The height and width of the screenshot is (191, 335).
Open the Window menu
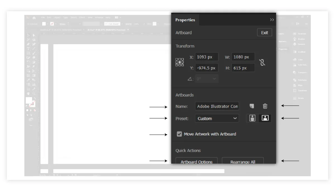click(x=99, y=17)
